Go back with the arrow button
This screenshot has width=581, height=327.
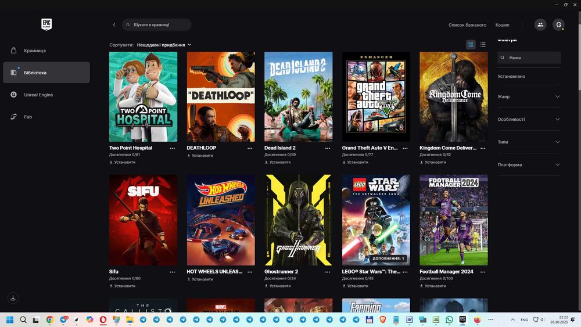point(114,25)
